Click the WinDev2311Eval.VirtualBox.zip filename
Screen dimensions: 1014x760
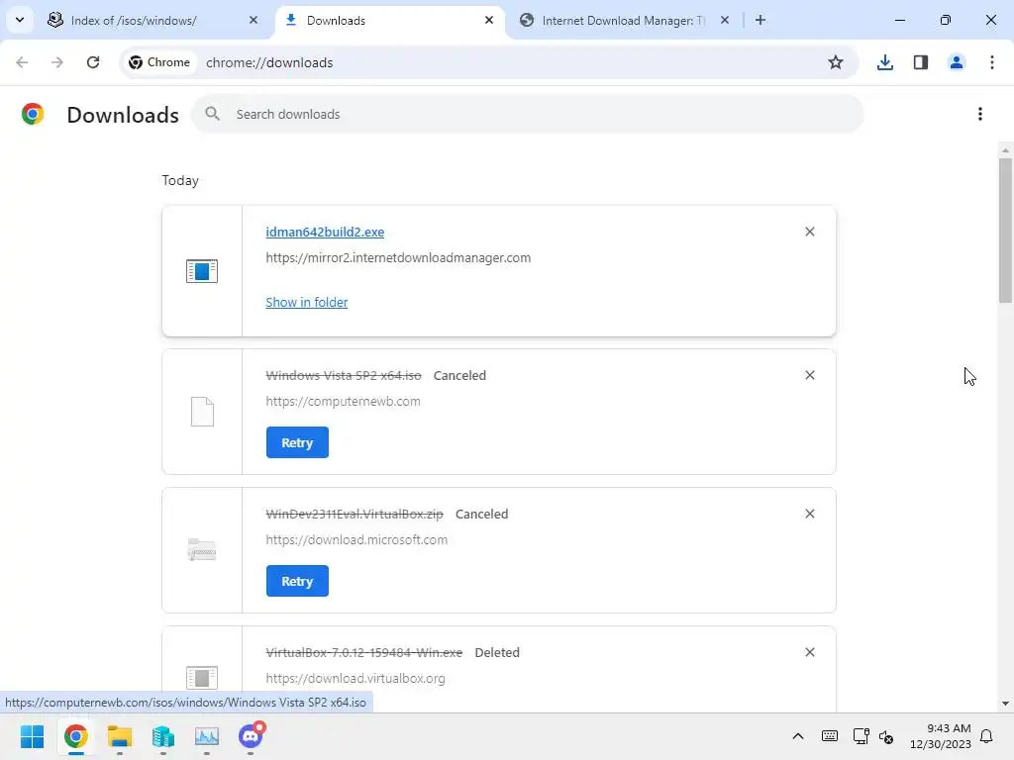(x=355, y=515)
